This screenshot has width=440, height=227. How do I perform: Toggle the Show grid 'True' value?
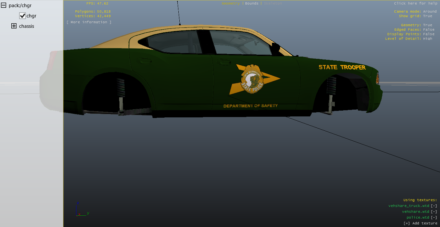427,16
